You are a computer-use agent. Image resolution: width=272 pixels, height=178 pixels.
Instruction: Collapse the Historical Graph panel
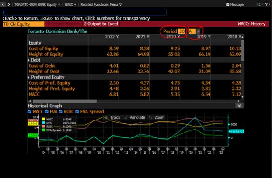[x=239, y=106]
